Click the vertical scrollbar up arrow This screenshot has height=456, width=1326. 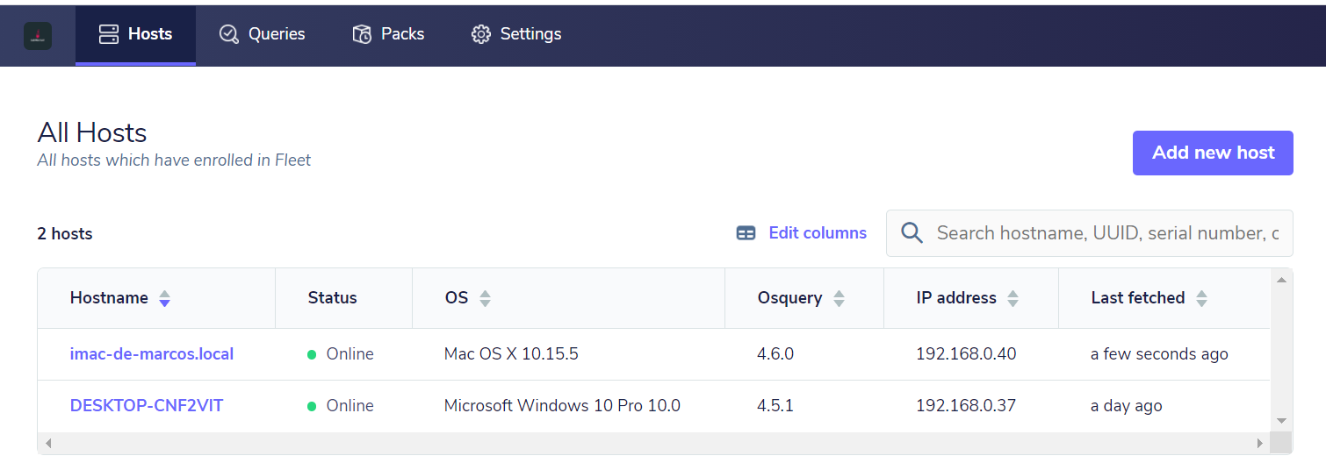click(x=1281, y=280)
